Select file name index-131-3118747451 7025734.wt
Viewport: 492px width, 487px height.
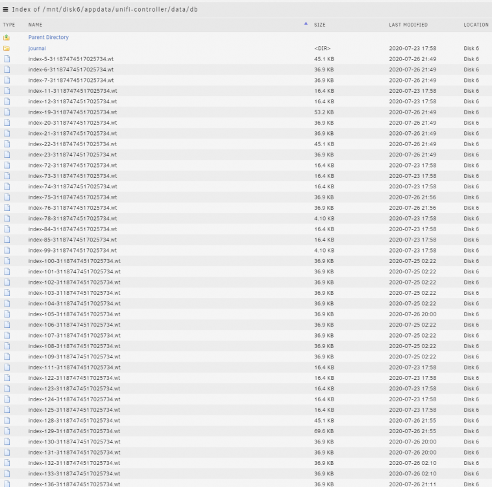(x=74, y=453)
